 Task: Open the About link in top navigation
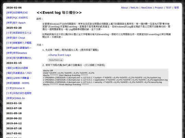(124, 7)
